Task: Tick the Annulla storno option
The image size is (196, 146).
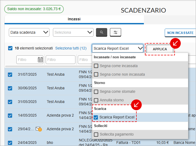Action: [x=96, y=100]
